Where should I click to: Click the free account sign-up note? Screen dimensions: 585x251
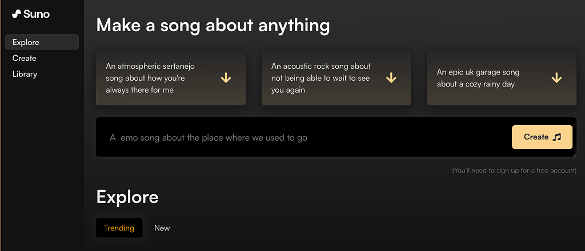[x=514, y=170]
